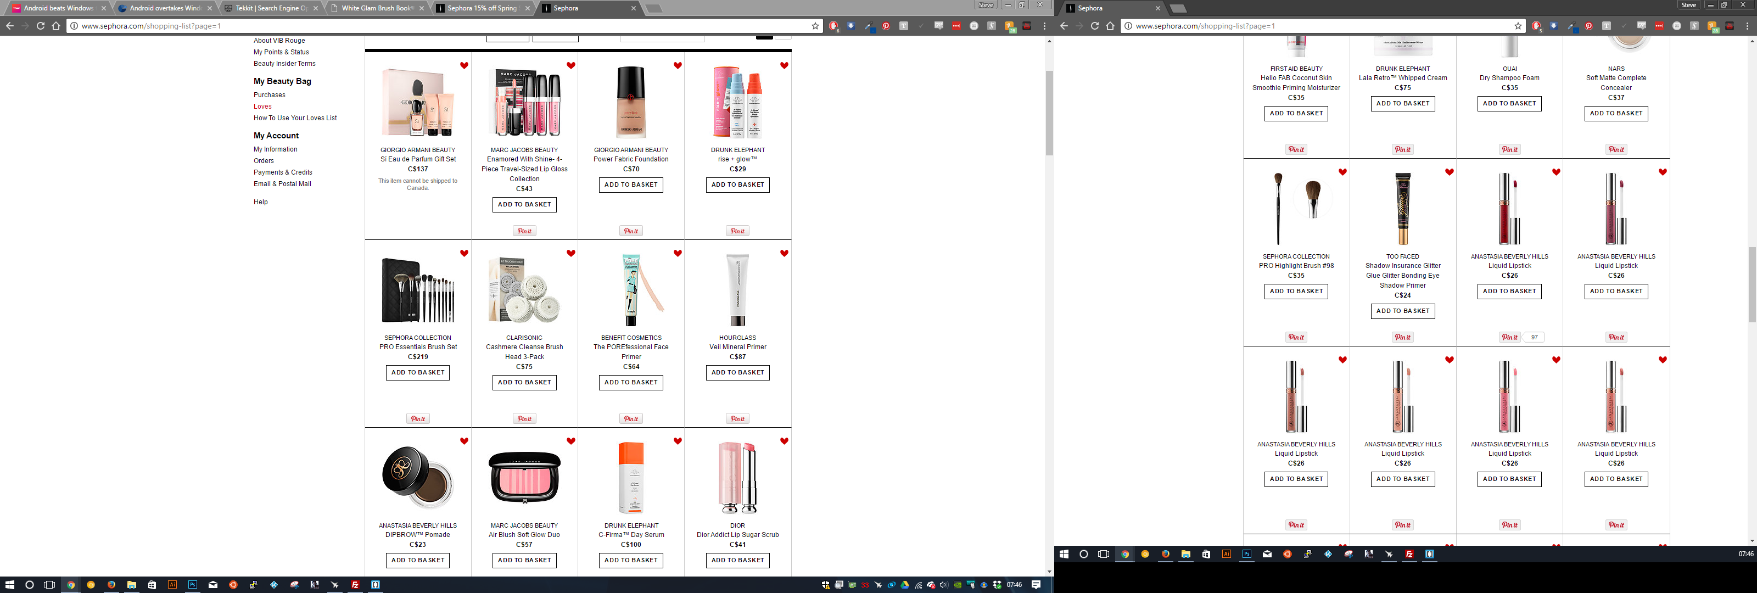Click left window vertical scrollbar thumb
1757x593 pixels.
pyautogui.click(x=1049, y=113)
